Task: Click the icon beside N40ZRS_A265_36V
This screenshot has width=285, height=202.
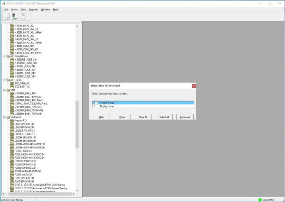Action: [12, 76]
